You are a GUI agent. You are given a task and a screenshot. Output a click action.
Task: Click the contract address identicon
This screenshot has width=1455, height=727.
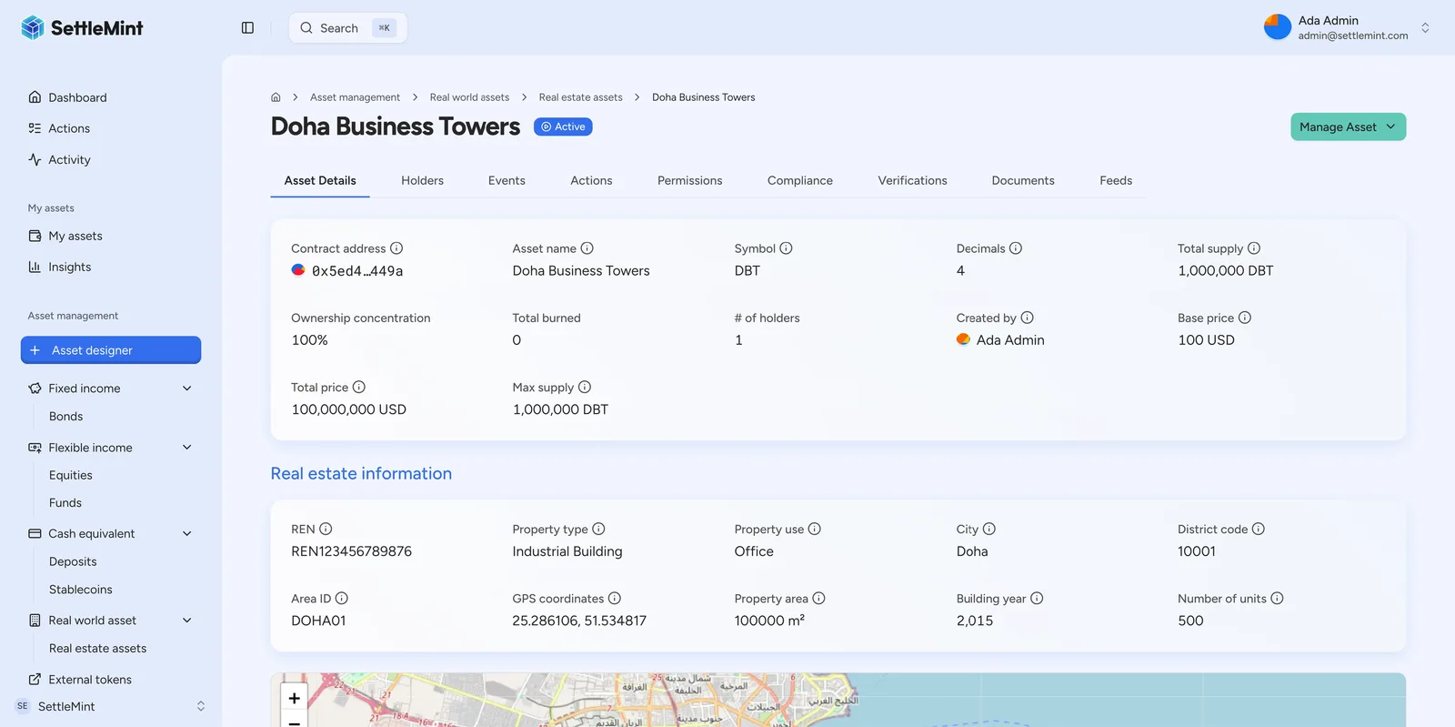pyautogui.click(x=298, y=270)
